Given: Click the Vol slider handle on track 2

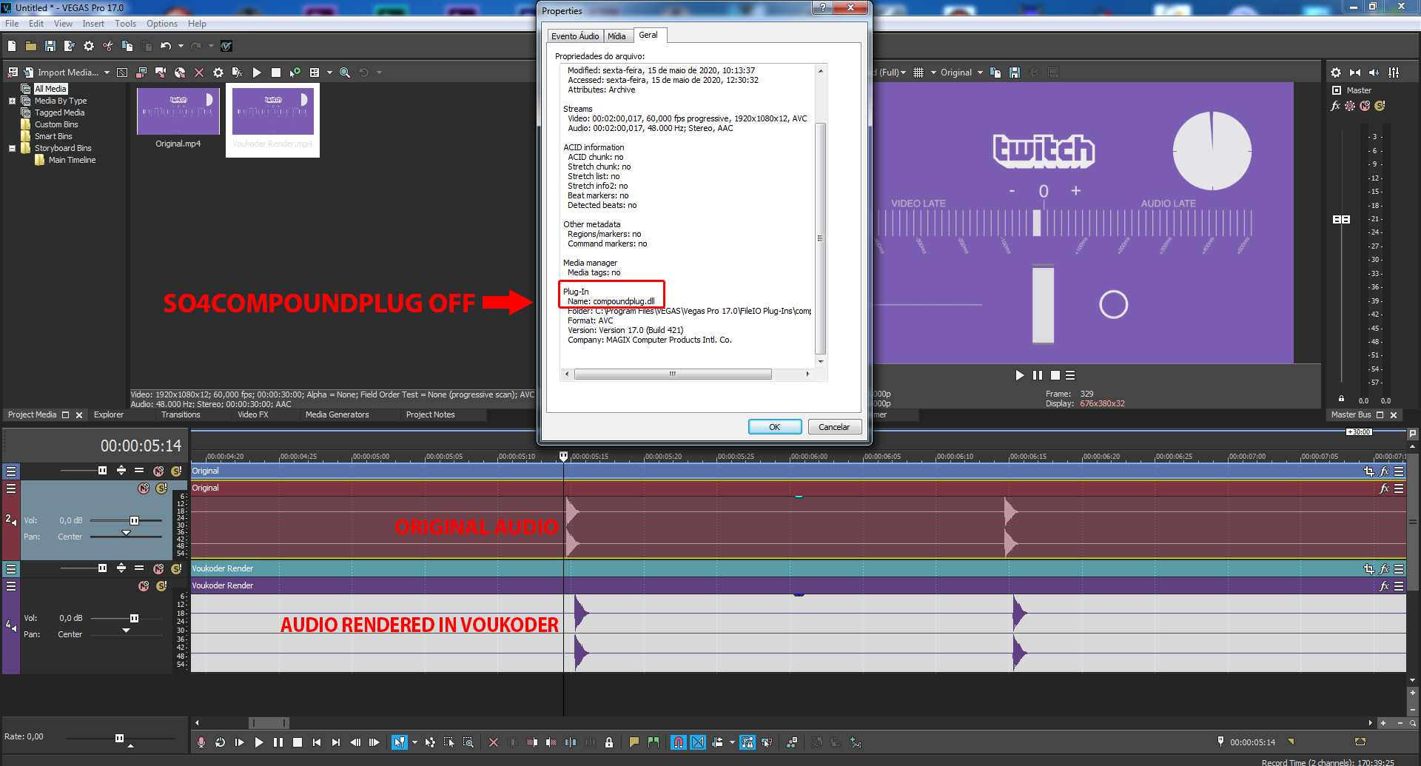Looking at the screenshot, I should [134, 521].
